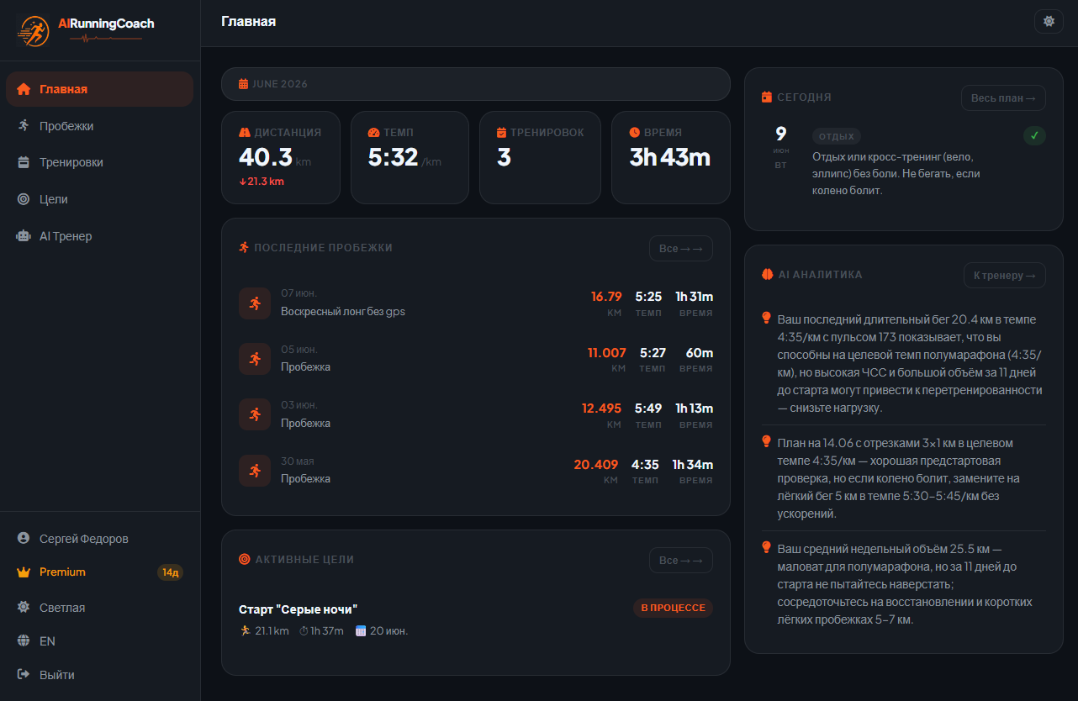
Task: Click the clock icon on Время card
Action: click(x=635, y=132)
